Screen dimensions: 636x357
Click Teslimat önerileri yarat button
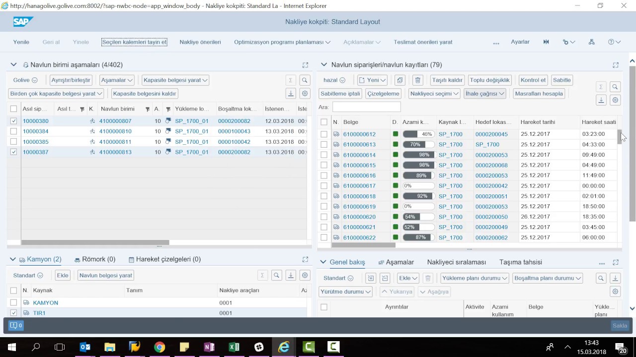pos(423,42)
